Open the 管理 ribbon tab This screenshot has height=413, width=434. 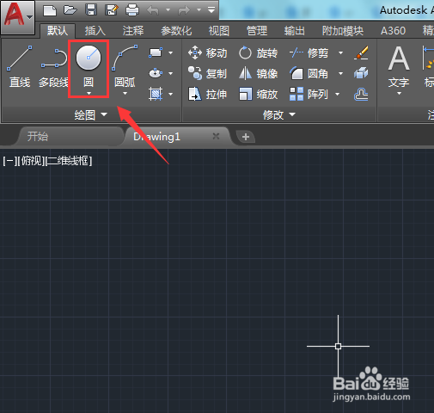pos(257,31)
